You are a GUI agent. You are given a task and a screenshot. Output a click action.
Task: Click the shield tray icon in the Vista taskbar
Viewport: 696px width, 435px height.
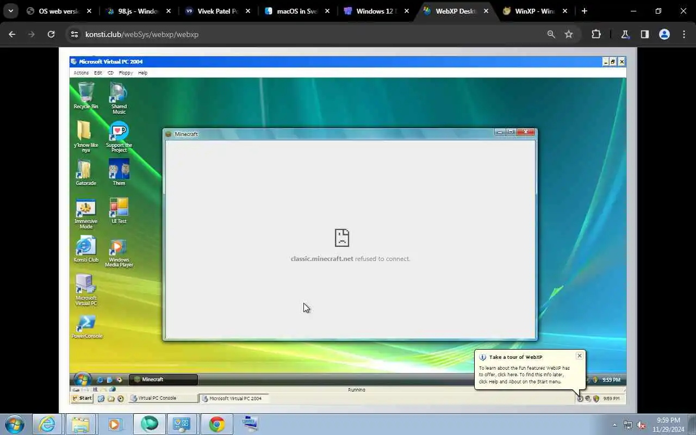pos(596,380)
